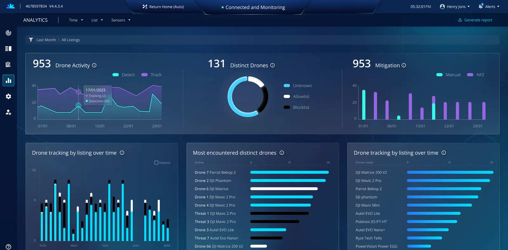Show info for Most encountered distinct drones
Image resolution: width=508 pixels, height=250 pixels.
pos(282,153)
